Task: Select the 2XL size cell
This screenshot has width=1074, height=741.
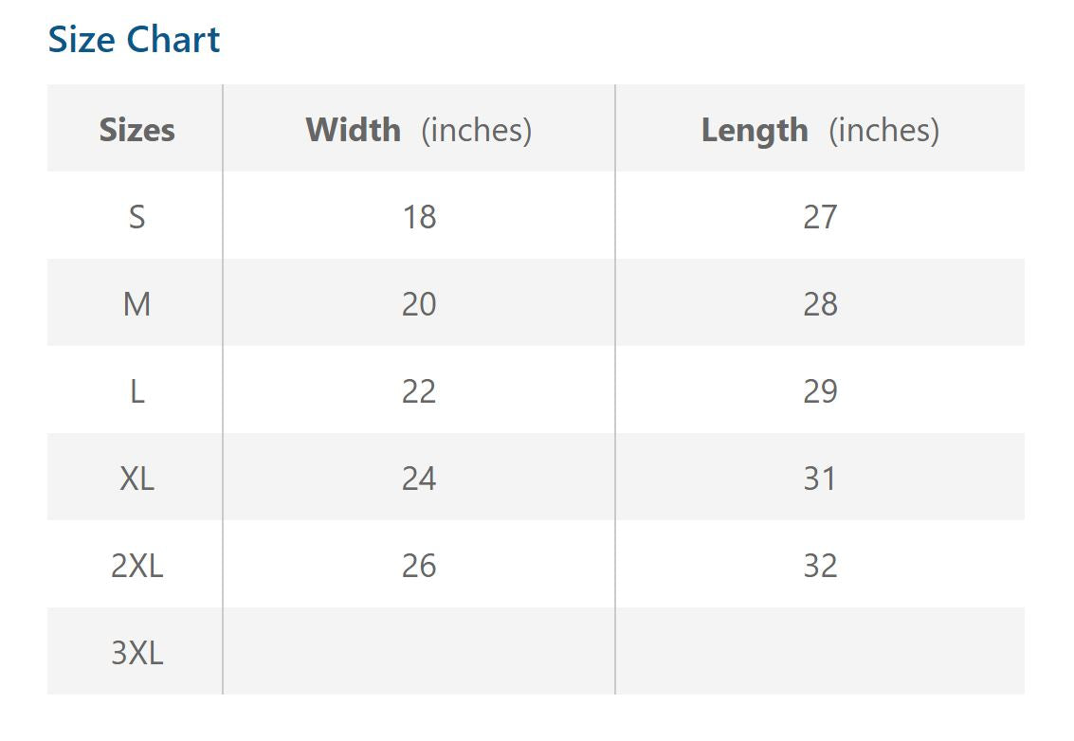Action: point(137,566)
